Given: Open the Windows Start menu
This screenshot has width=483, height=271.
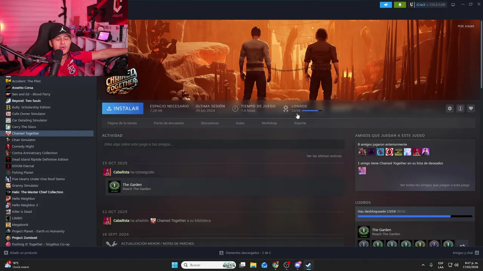Looking at the screenshot, I should click(x=175, y=265).
